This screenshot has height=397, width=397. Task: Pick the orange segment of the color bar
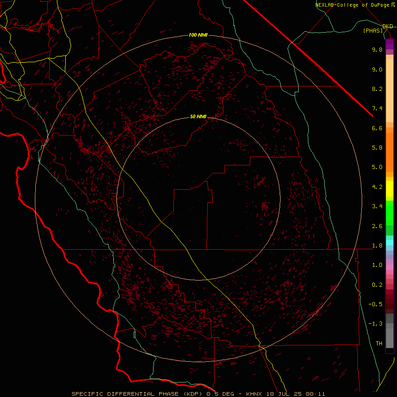click(390, 153)
